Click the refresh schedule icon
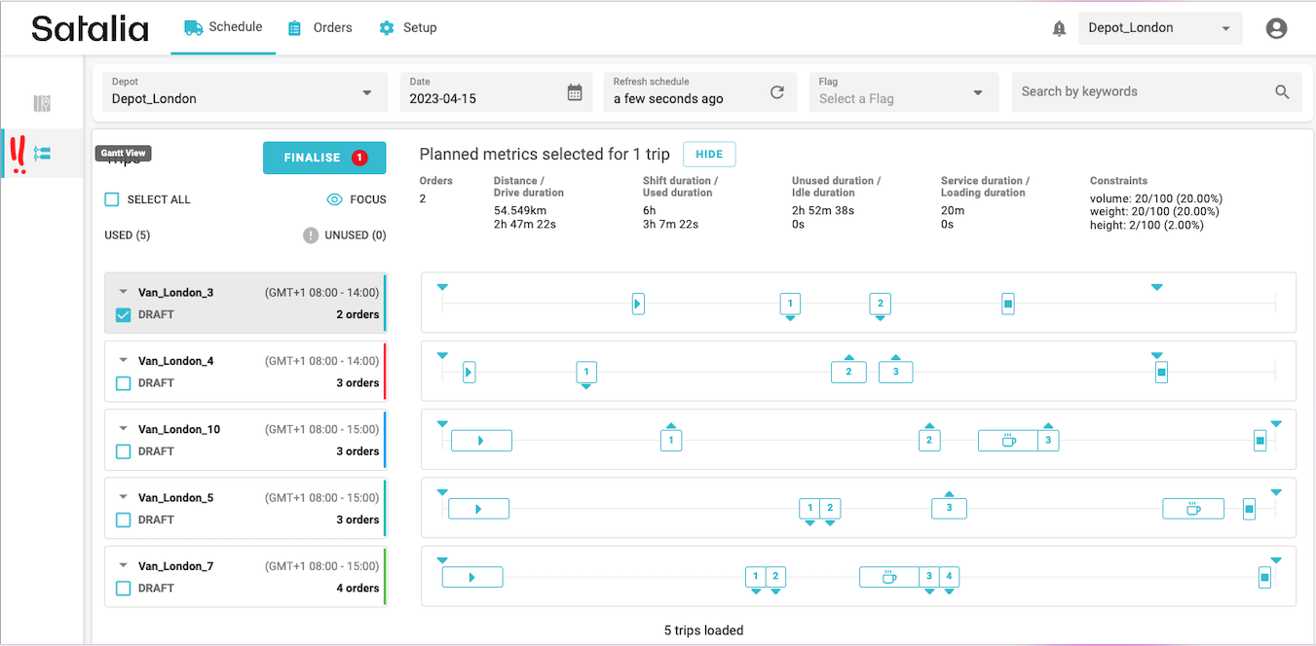 click(776, 92)
